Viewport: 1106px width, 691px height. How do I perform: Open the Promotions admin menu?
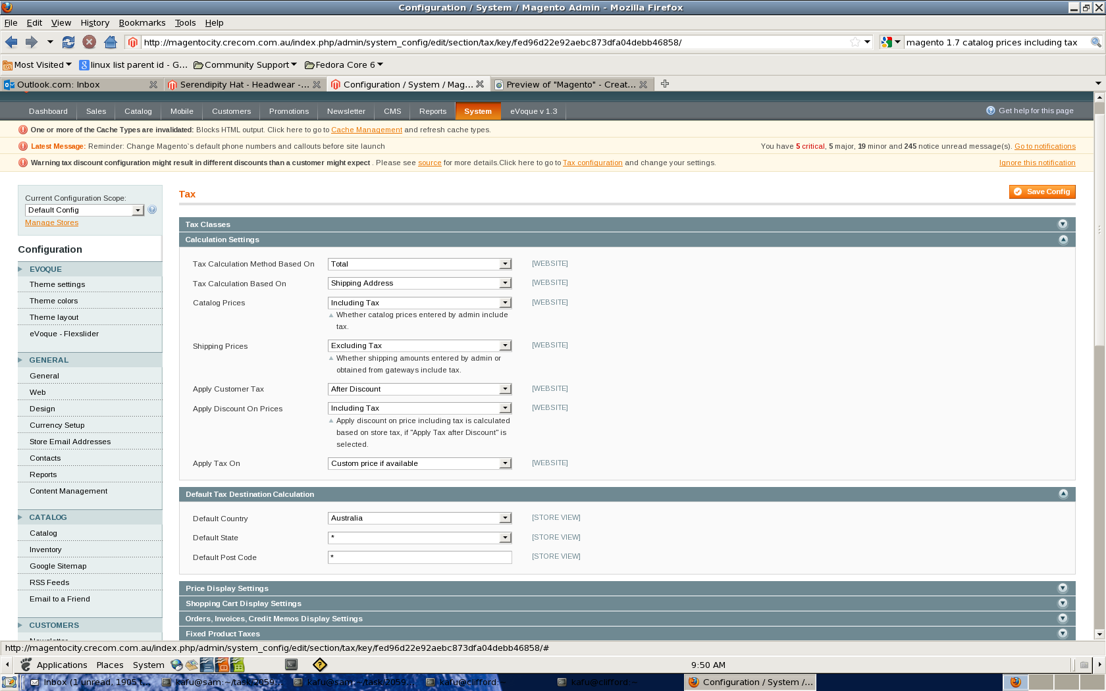[x=288, y=111]
